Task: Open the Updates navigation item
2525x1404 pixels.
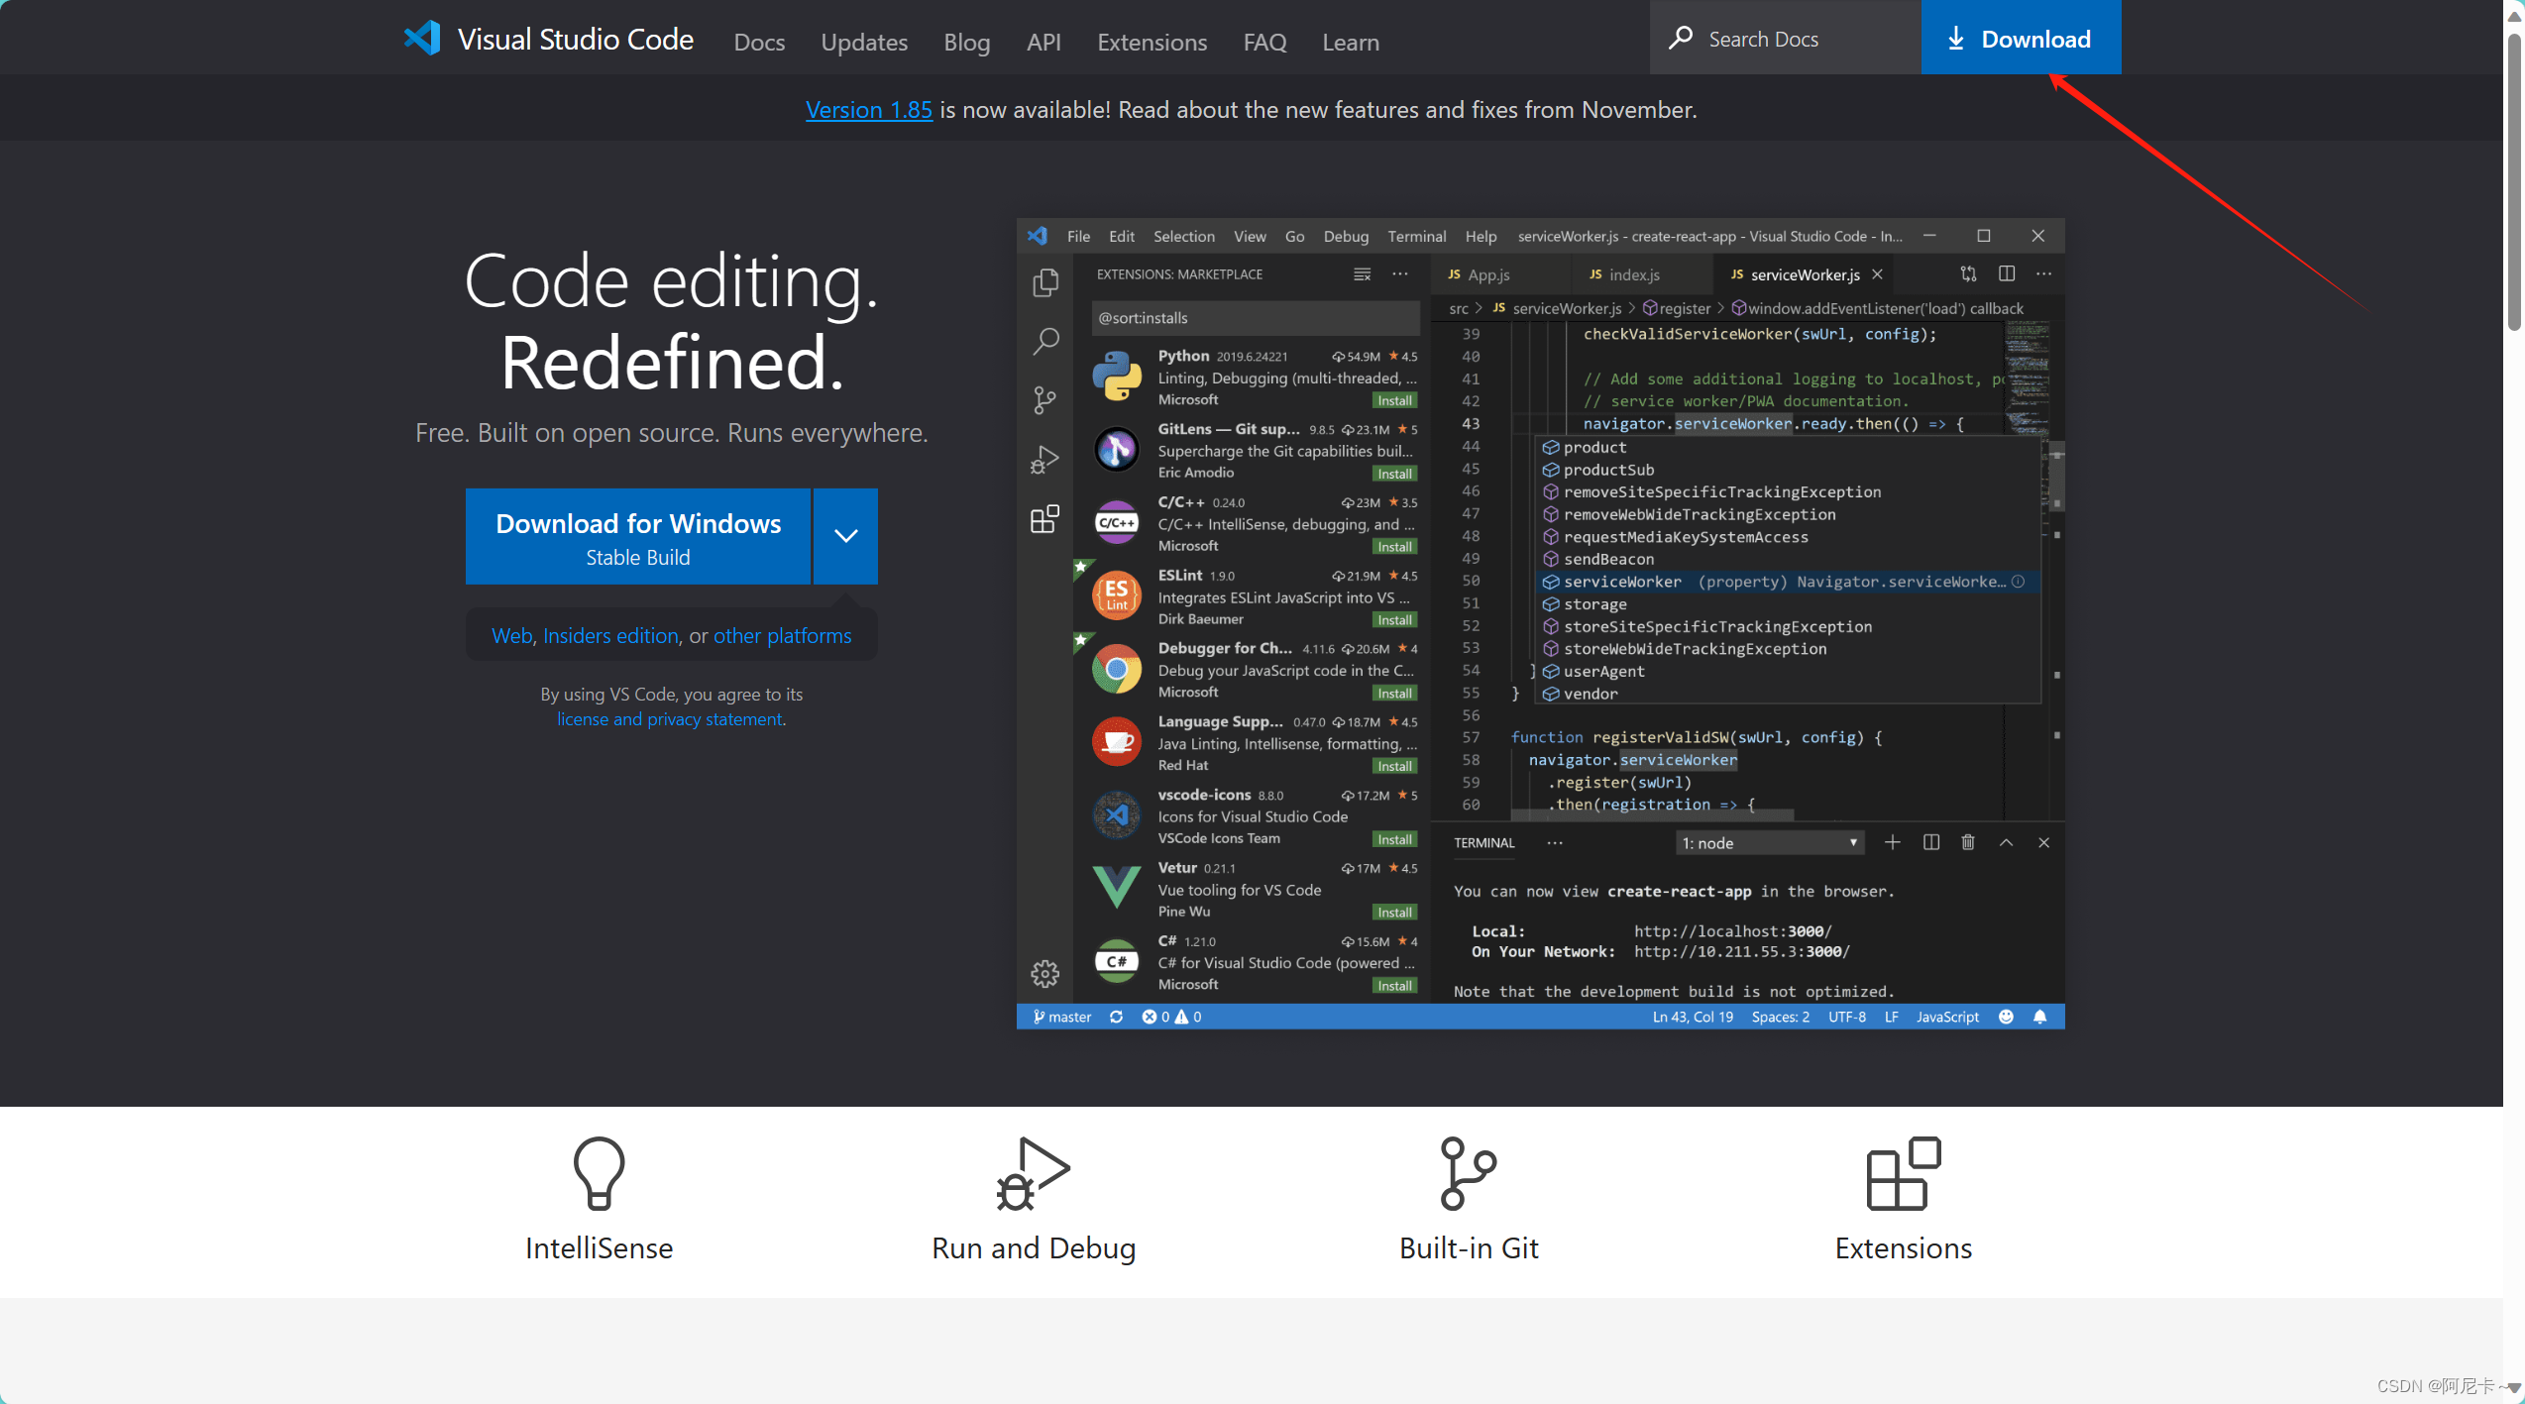Action: click(x=864, y=42)
